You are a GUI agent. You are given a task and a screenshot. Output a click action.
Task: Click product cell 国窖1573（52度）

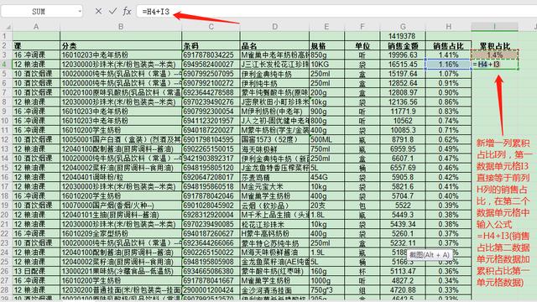click(x=274, y=140)
